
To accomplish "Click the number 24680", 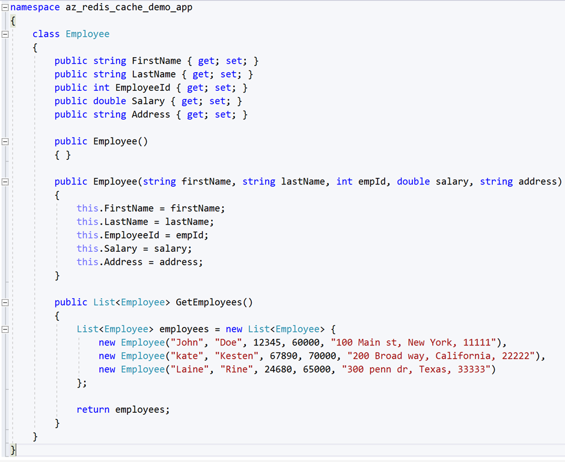I will 278,369.
